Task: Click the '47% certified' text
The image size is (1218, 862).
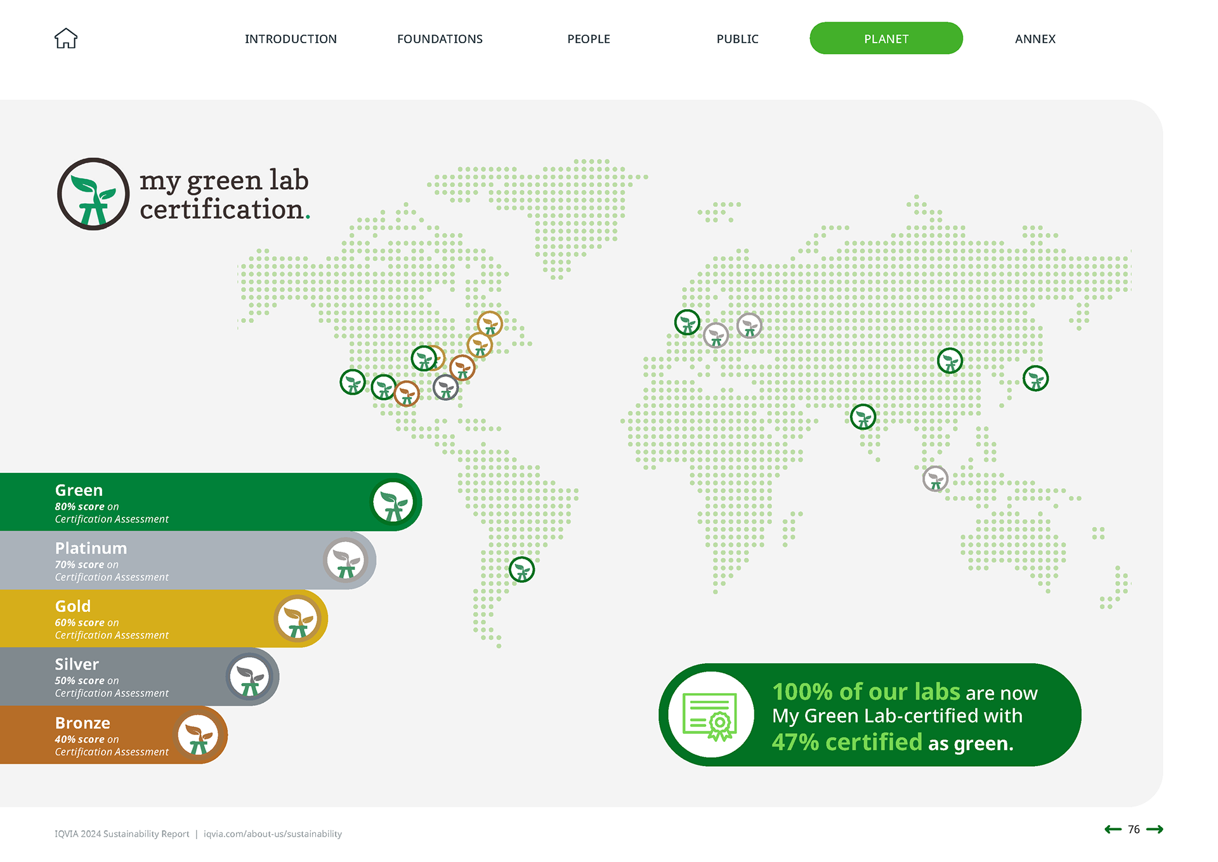Action: click(x=847, y=741)
